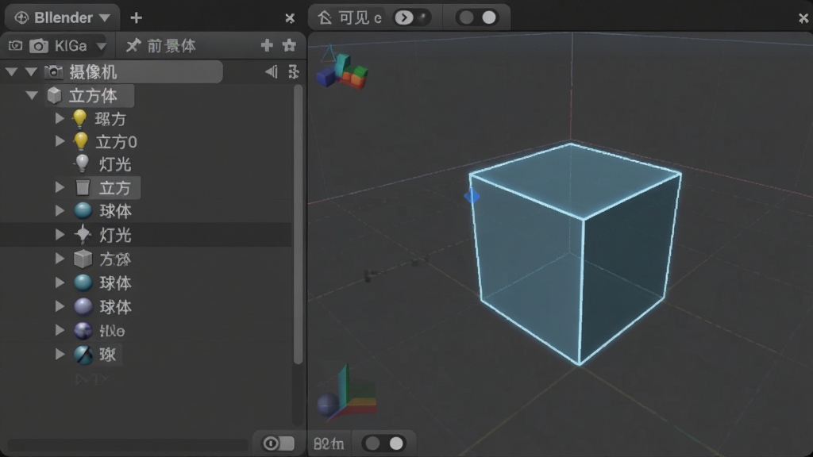Image resolution: width=813 pixels, height=457 pixels.
Task: Open the KIGa dropdown arrow
Action: tap(101, 46)
